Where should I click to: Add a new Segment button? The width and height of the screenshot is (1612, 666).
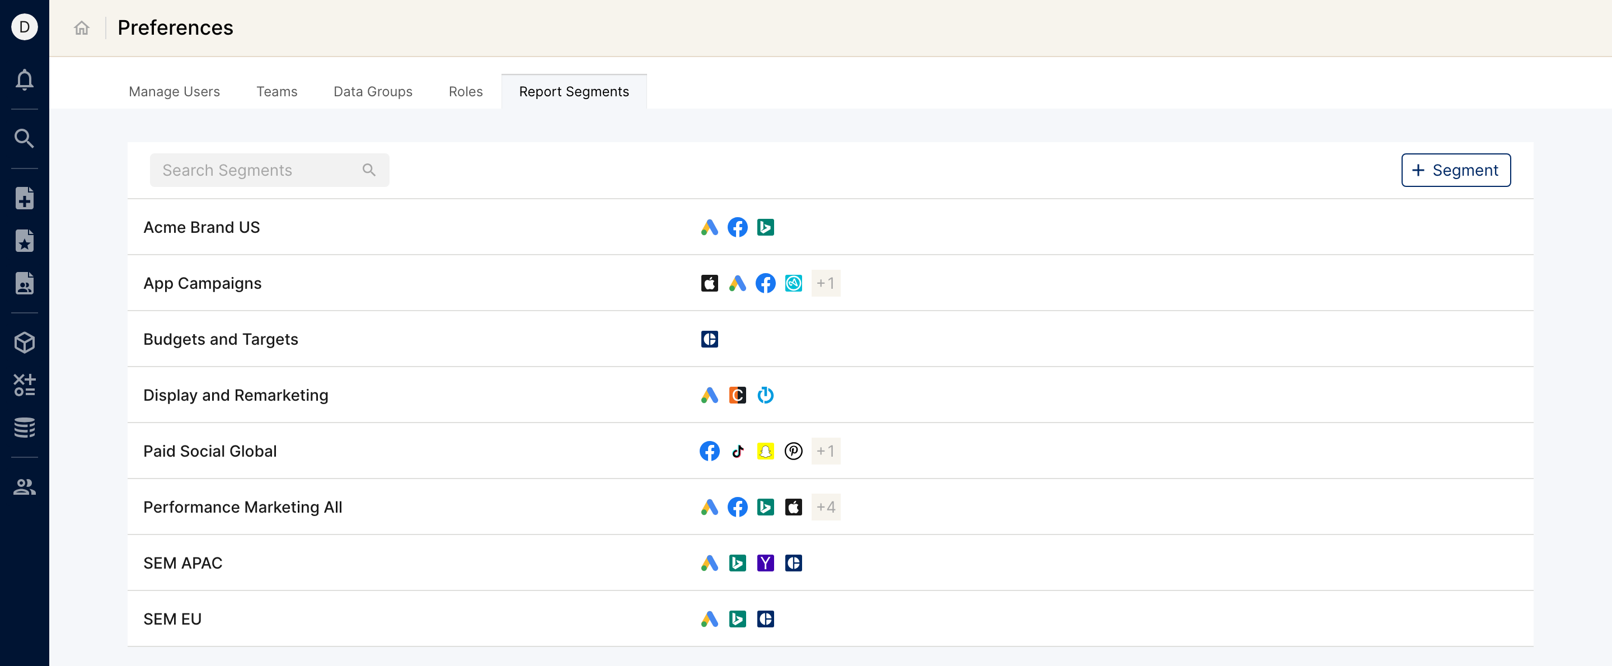[1455, 170]
